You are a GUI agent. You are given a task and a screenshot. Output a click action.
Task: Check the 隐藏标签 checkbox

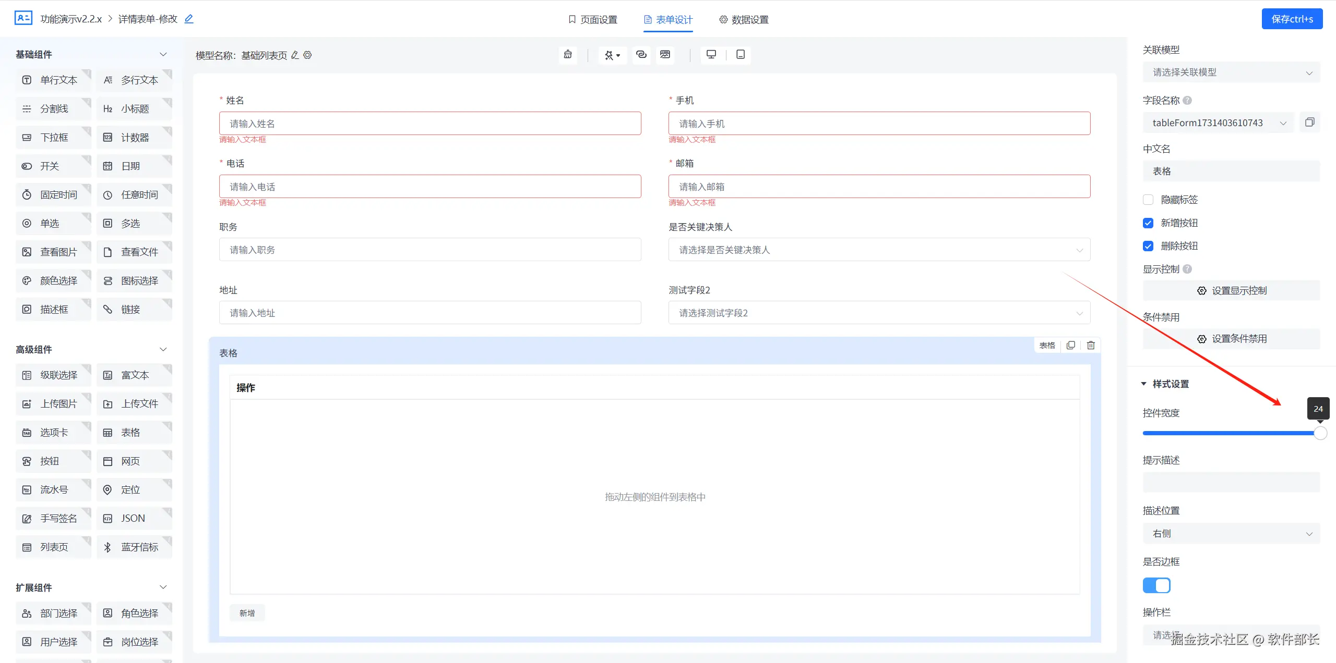tap(1148, 200)
